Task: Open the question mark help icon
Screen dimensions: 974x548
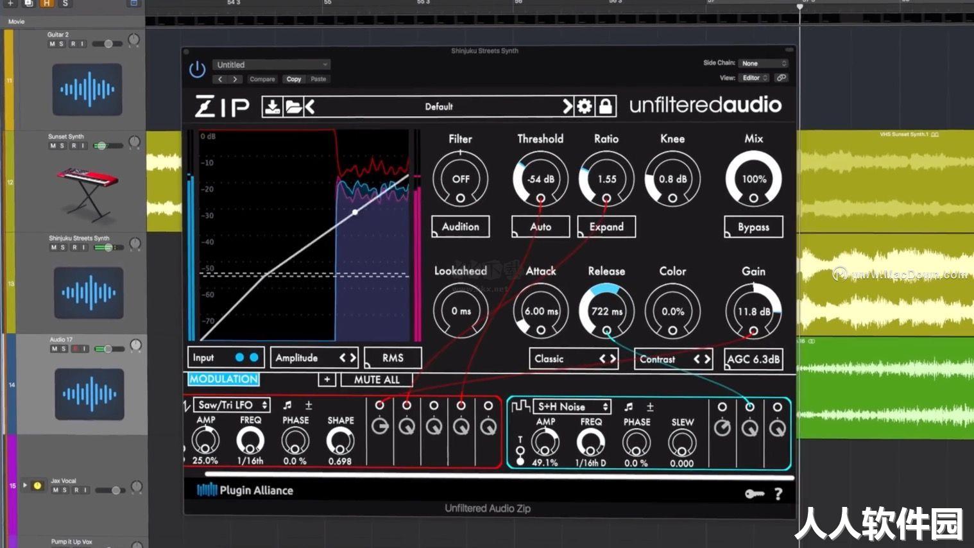Action: click(778, 493)
